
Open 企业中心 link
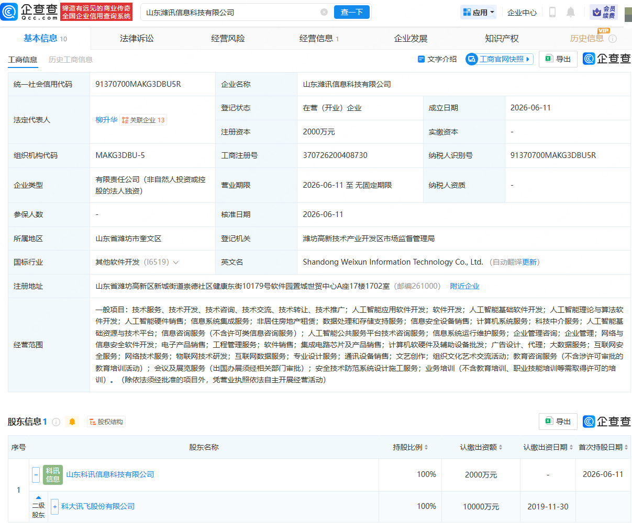(522, 12)
